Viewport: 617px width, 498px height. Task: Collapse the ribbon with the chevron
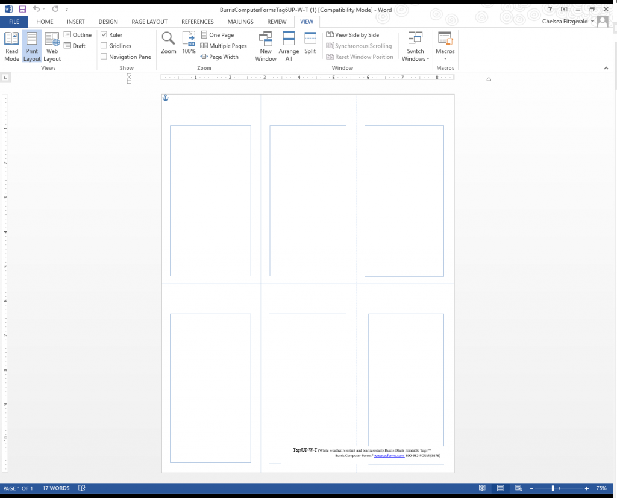coord(606,68)
